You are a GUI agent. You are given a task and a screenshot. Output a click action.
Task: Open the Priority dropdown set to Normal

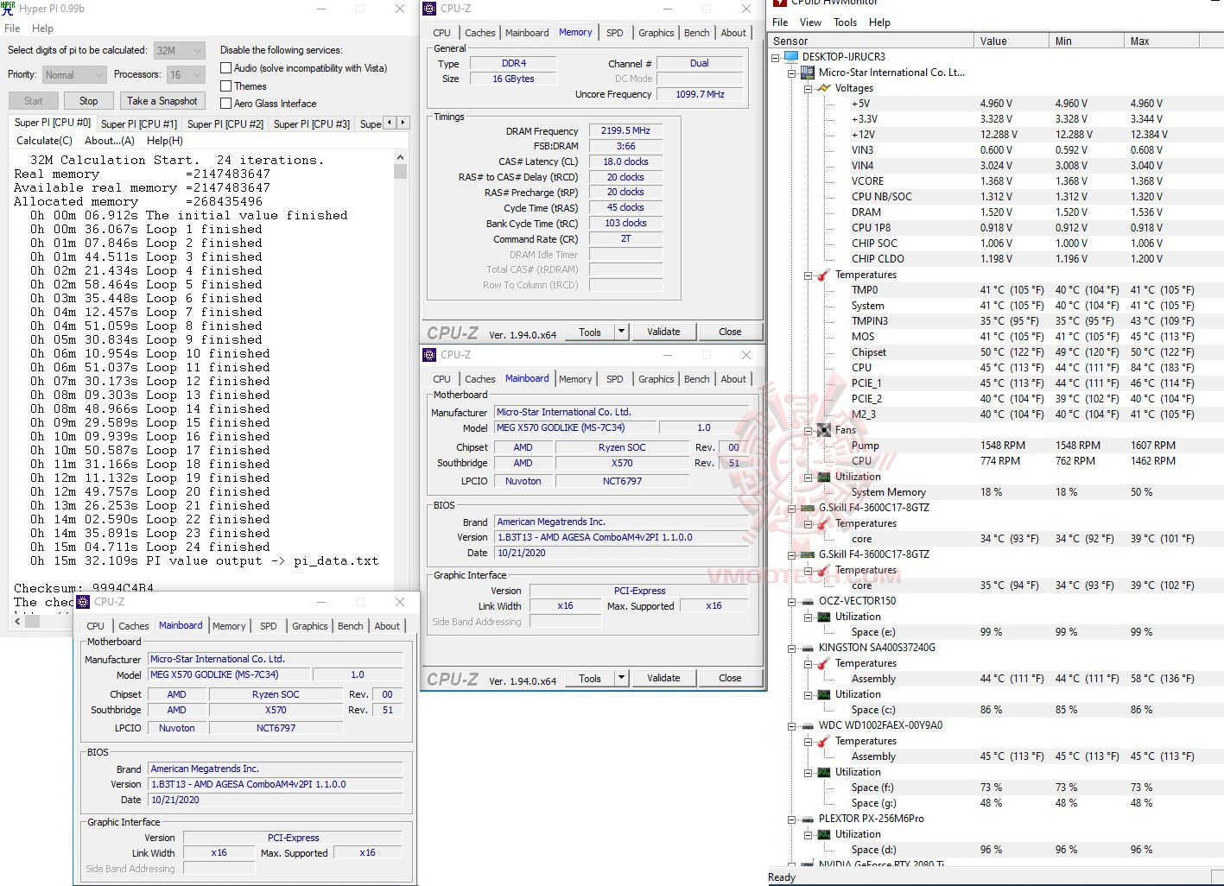[74, 75]
